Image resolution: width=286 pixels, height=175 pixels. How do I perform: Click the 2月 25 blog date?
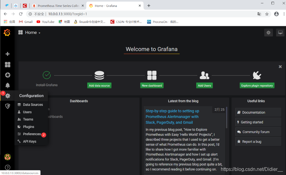point(220,110)
